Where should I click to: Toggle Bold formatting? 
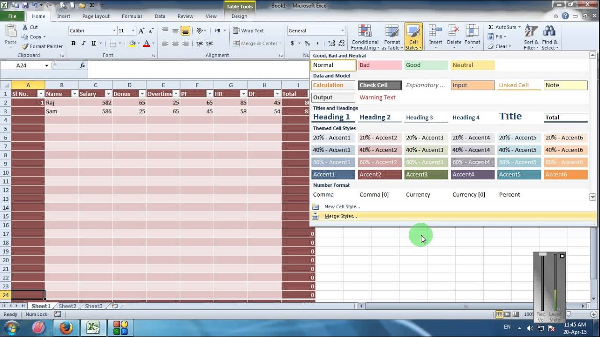point(73,44)
